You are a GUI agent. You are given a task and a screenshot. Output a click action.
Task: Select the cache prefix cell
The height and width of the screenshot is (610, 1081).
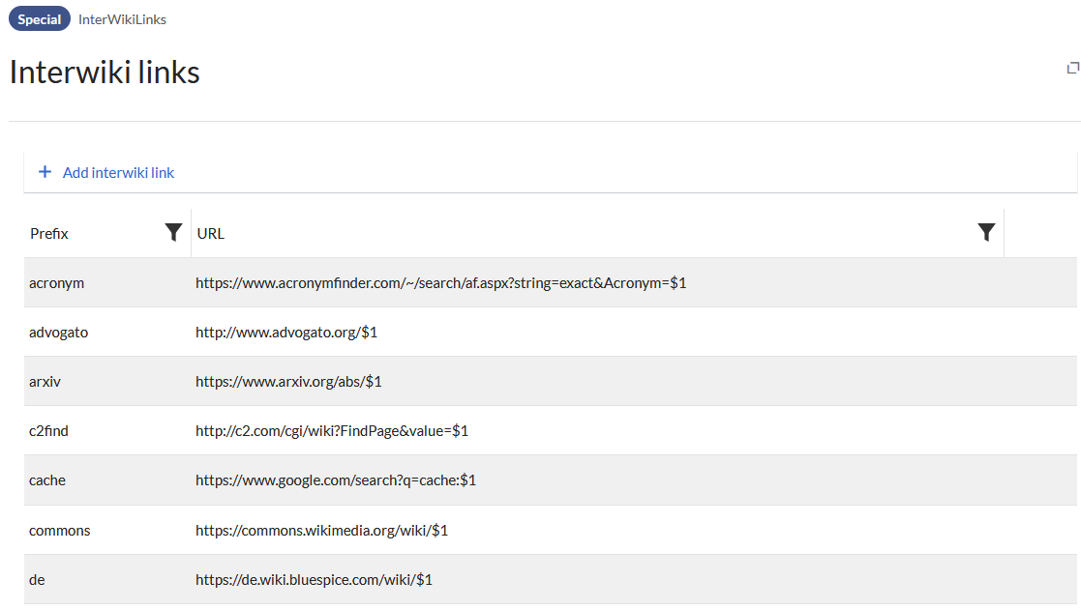pyautogui.click(x=47, y=480)
